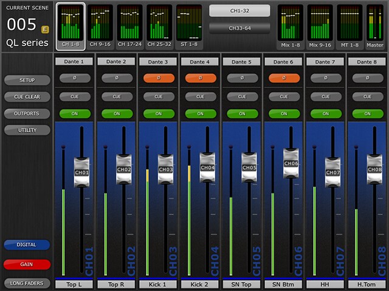The image size is (389, 291).
Task: Open the ST 1-8 meter bank
Action: pyautogui.click(x=188, y=25)
